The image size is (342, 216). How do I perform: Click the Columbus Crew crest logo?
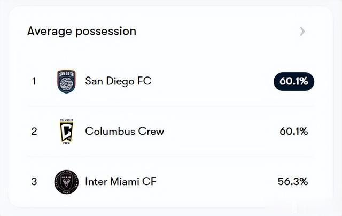(66, 132)
